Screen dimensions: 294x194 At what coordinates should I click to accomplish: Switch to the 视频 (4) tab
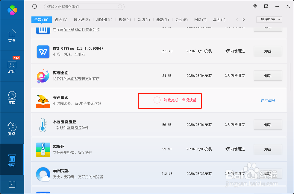[125, 20]
